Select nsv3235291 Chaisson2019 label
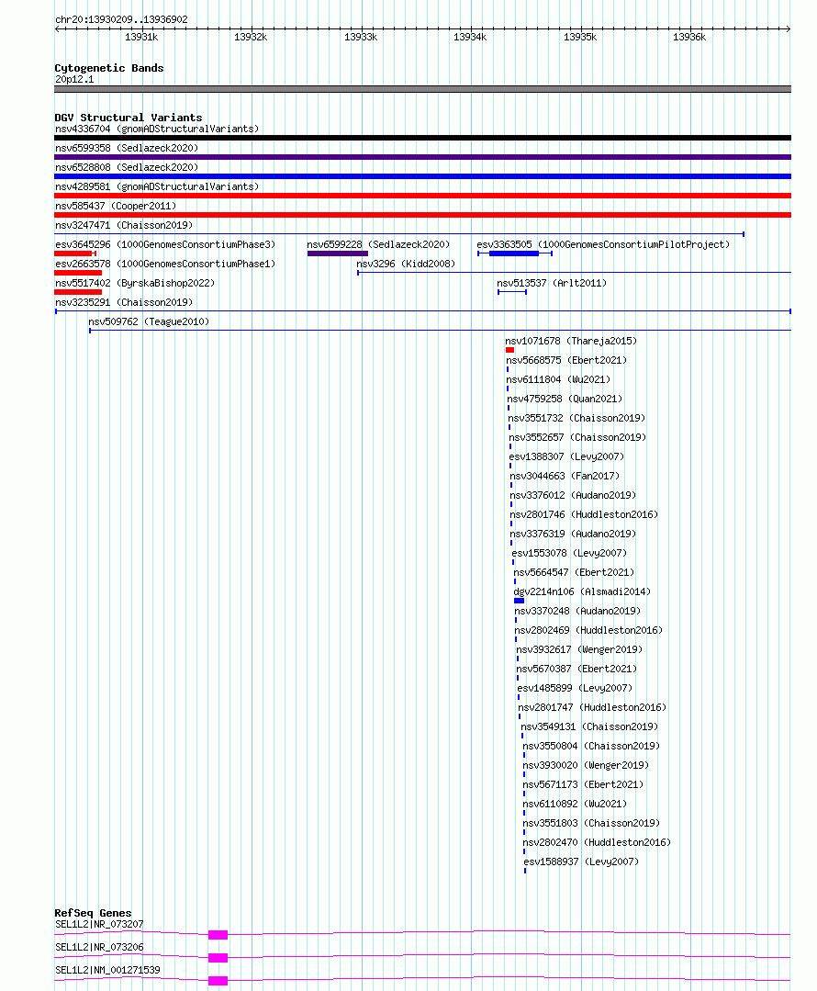 pos(124,302)
